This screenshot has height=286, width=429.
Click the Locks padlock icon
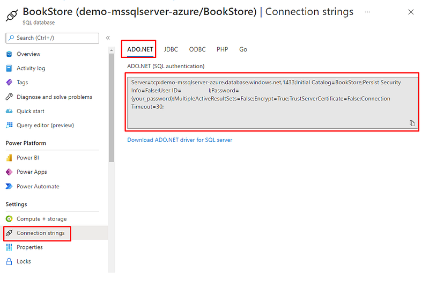point(9,261)
